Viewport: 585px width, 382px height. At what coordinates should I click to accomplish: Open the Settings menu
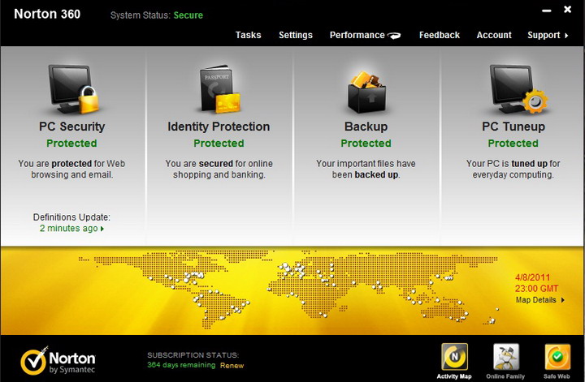(296, 35)
